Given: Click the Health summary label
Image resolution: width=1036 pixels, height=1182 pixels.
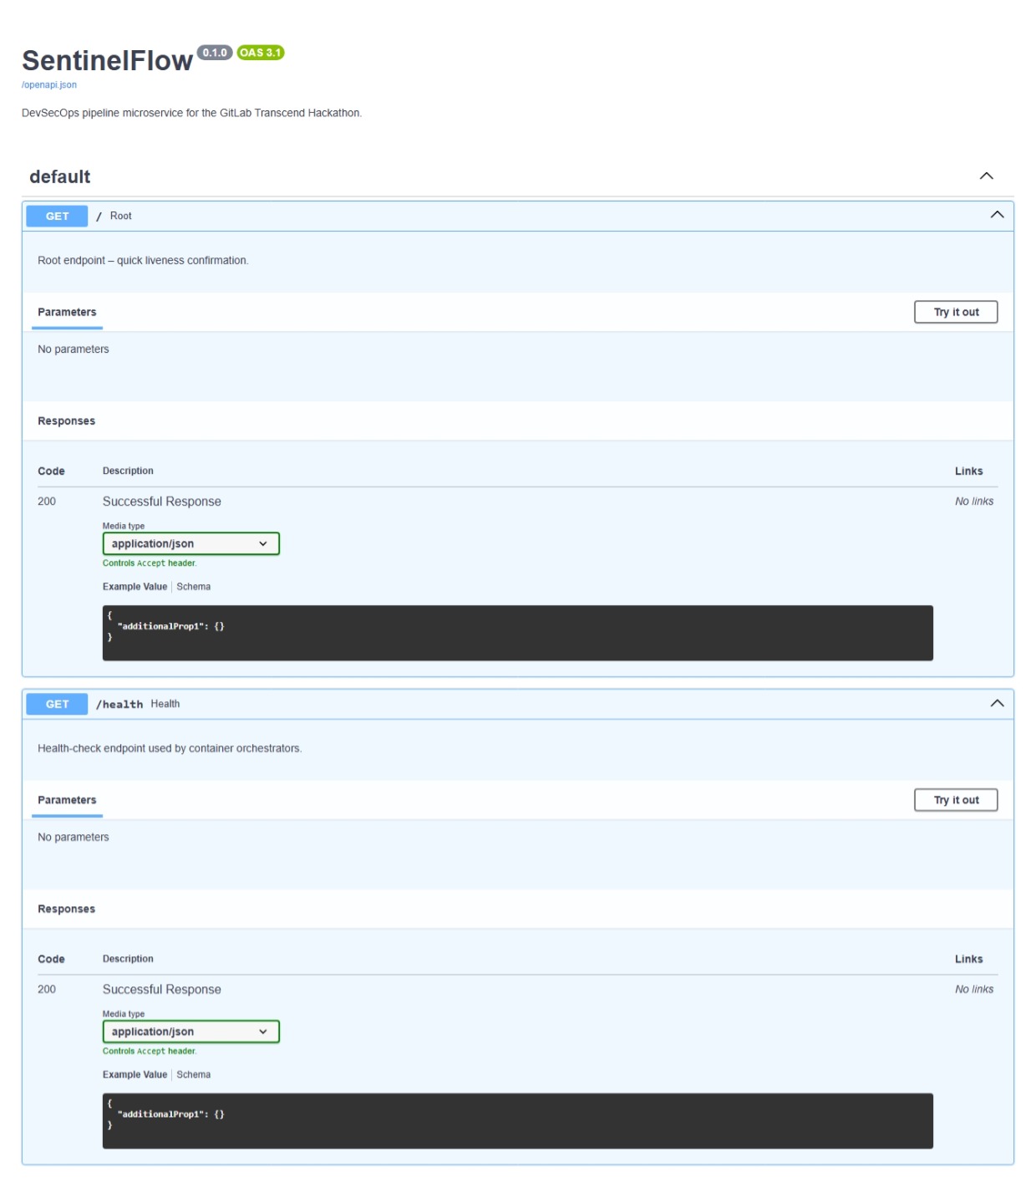Looking at the screenshot, I should (x=165, y=704).
